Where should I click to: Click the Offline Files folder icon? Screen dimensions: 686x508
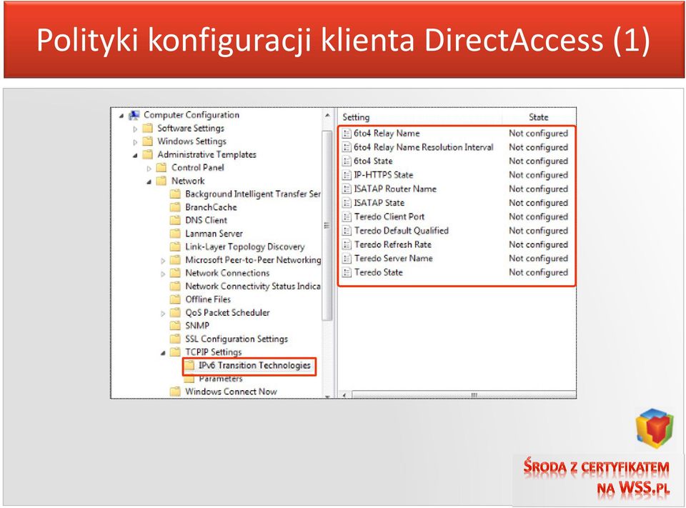(176, 299)
